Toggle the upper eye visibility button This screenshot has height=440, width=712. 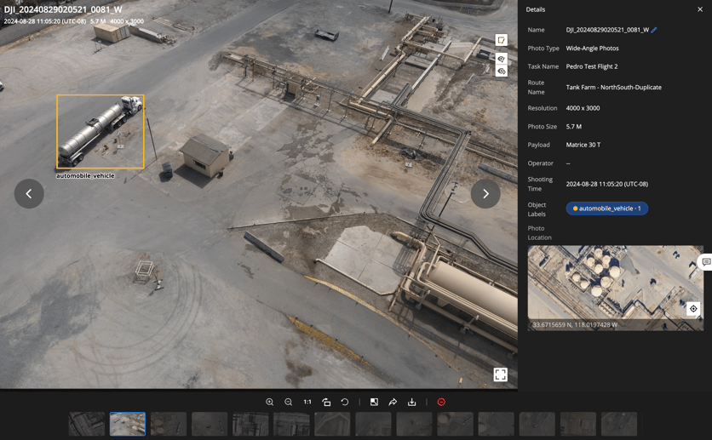point(502,60)
